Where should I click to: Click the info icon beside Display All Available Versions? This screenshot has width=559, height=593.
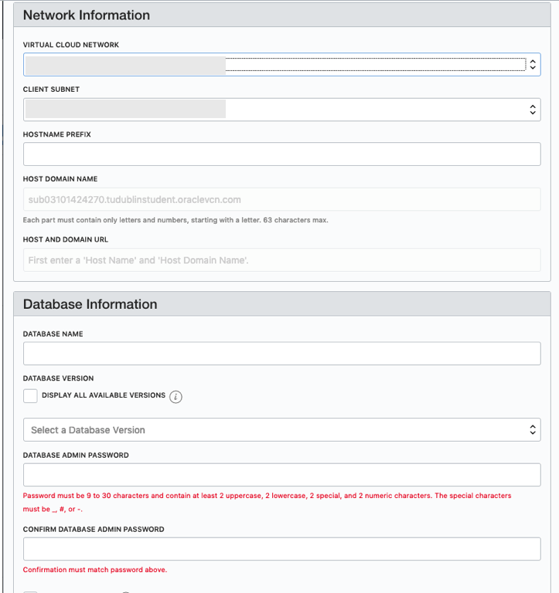176,397
